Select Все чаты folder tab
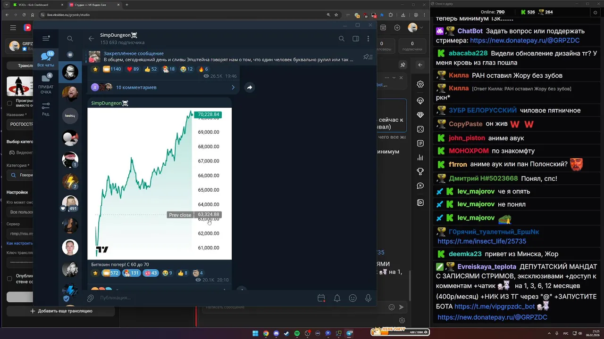Screen dimensions: 604x339 46,59
